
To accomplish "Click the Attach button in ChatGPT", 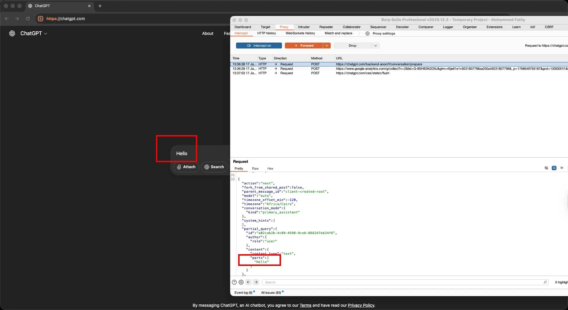I will 186,167.
